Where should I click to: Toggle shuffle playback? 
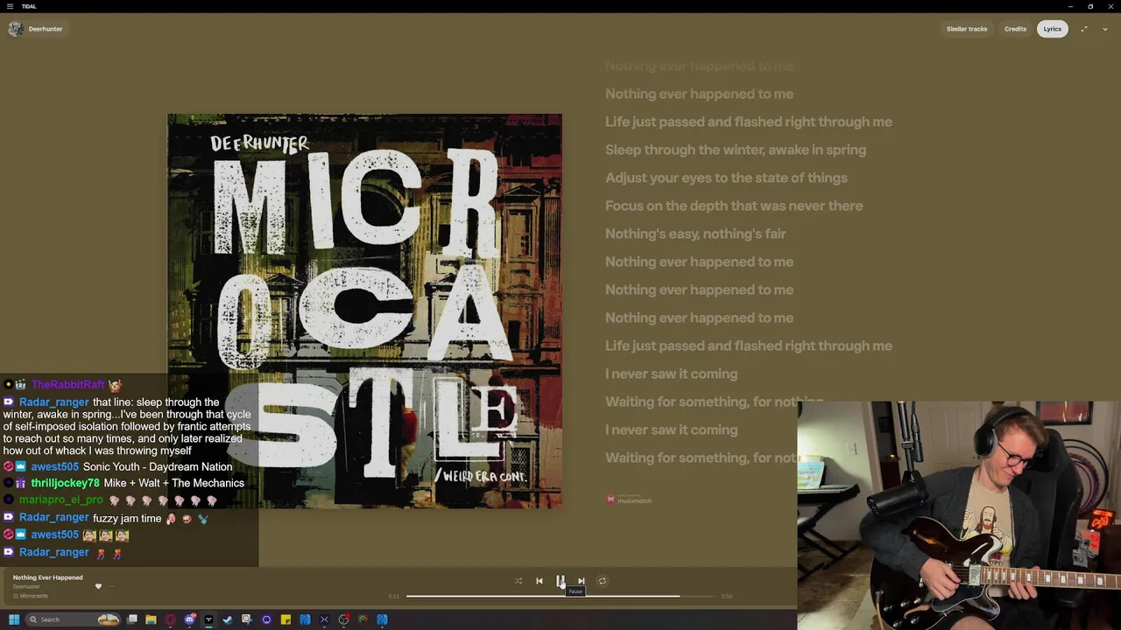(x=518, y=581)
